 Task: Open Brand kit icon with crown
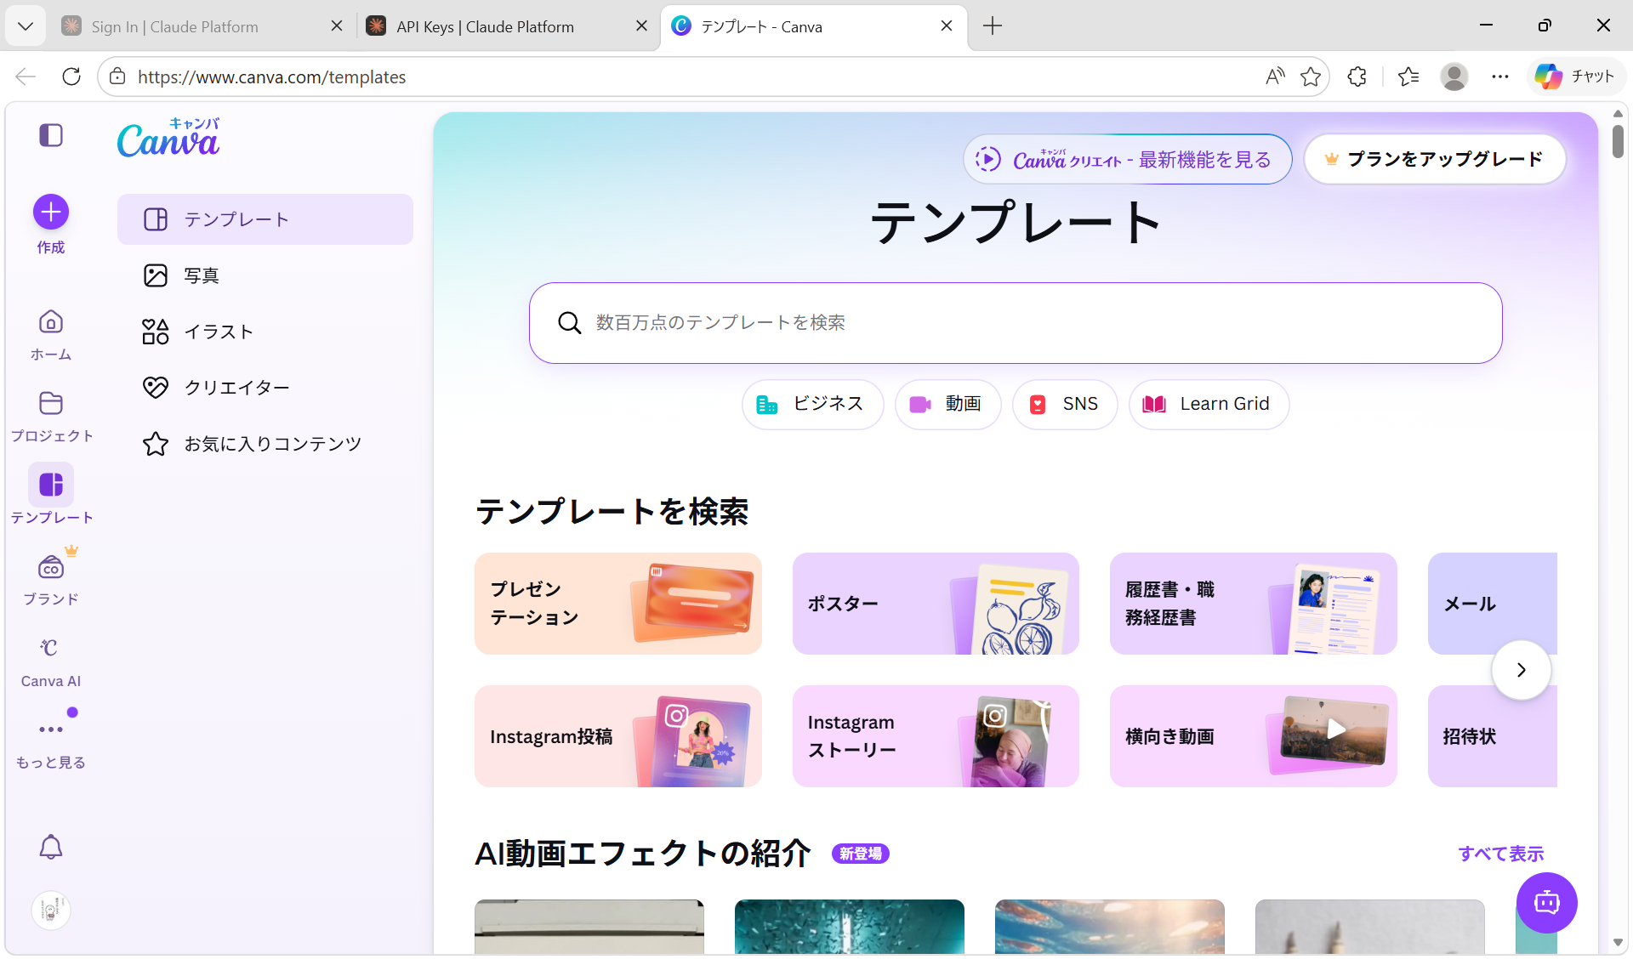[51, 567]
